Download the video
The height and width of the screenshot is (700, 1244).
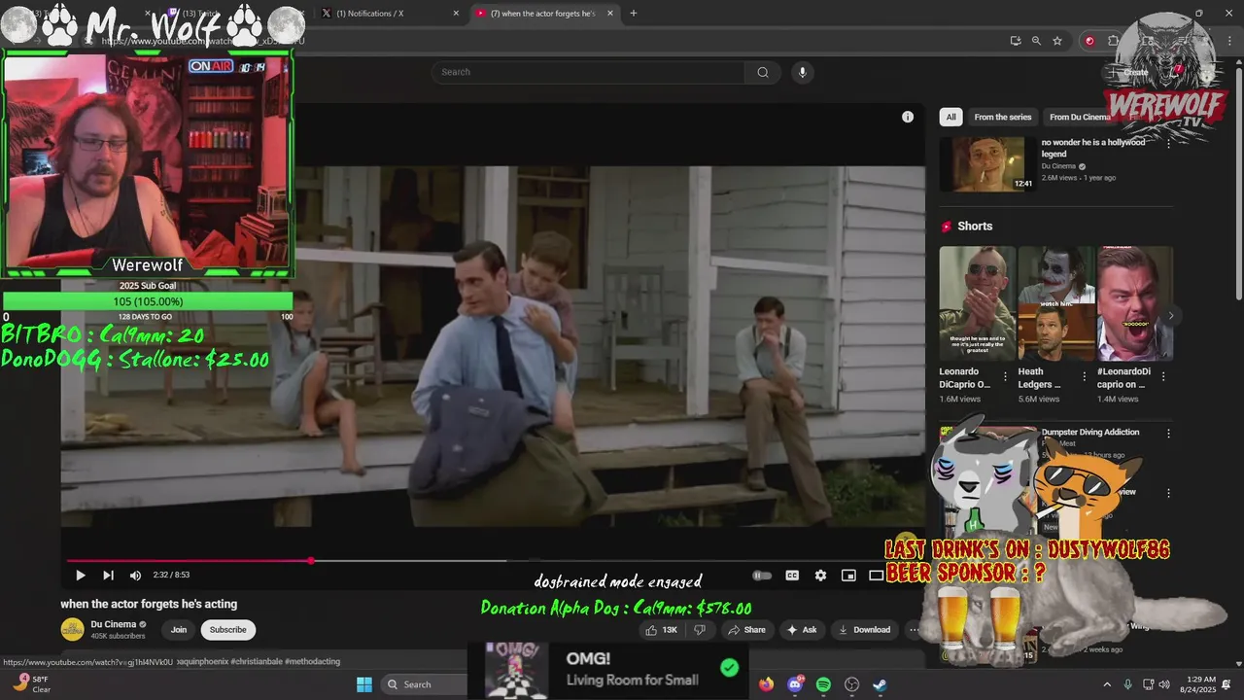click(864, 630)
